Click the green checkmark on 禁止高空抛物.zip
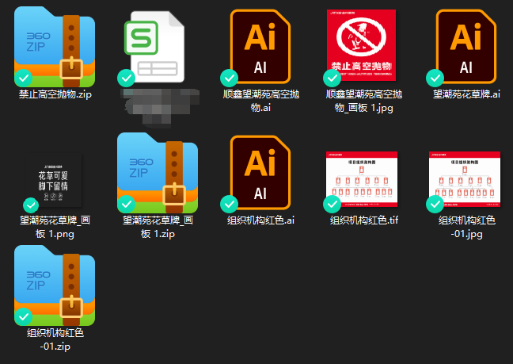The image size is (513, 364). point(24,78)
